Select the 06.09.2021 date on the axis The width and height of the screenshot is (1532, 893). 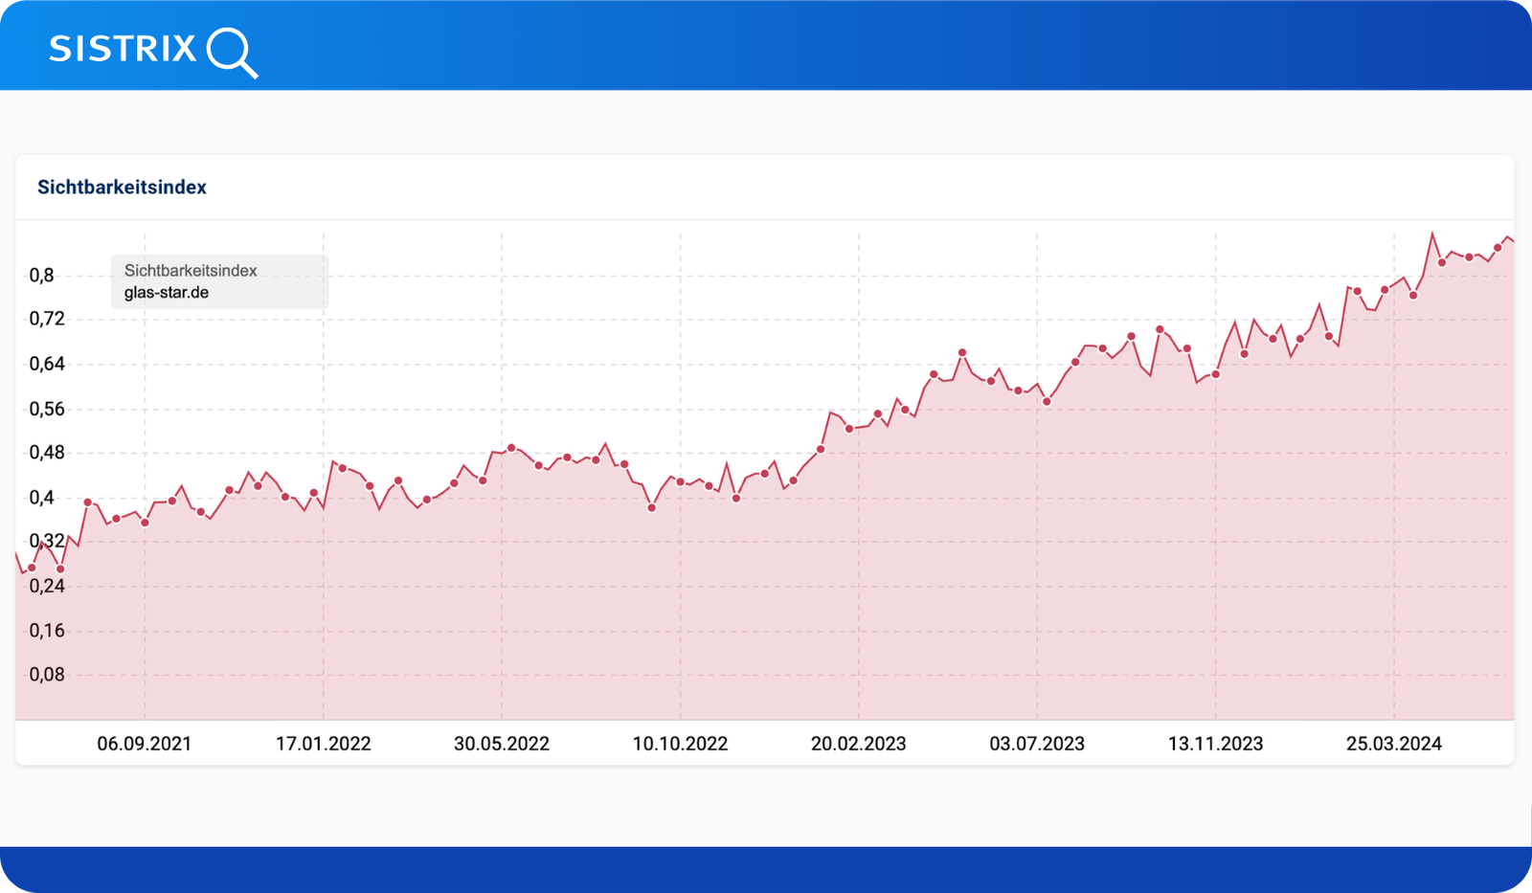(x=145, y=744)
